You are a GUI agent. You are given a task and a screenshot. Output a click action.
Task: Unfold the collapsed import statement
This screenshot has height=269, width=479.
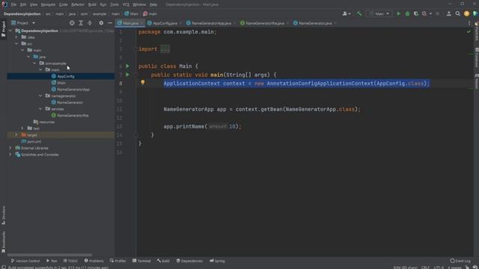pos(165,49)
